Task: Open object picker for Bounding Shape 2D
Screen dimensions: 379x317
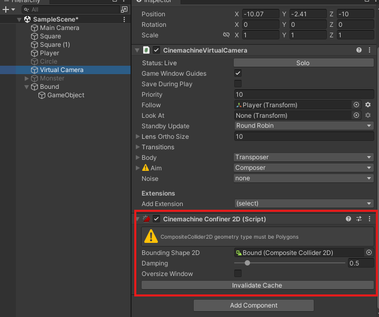Action: (369, 252)
